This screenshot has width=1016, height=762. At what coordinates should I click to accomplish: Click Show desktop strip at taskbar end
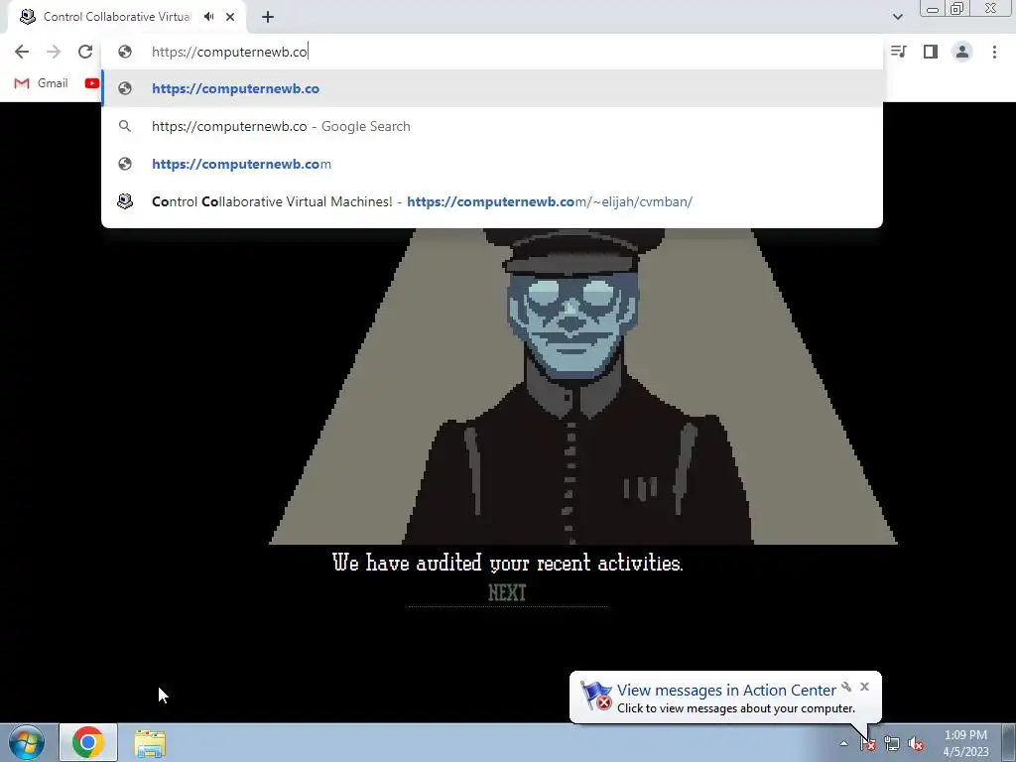click(1009, 742)
